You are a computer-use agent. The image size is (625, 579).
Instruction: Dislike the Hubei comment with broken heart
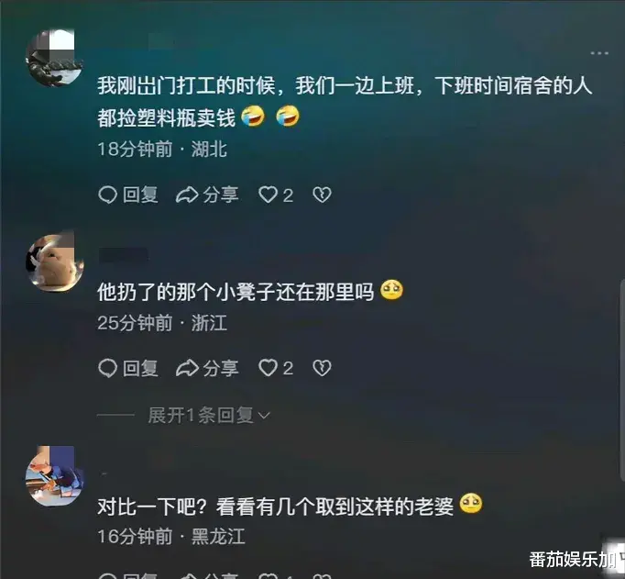pyautogui.click(x=322, y=195)
